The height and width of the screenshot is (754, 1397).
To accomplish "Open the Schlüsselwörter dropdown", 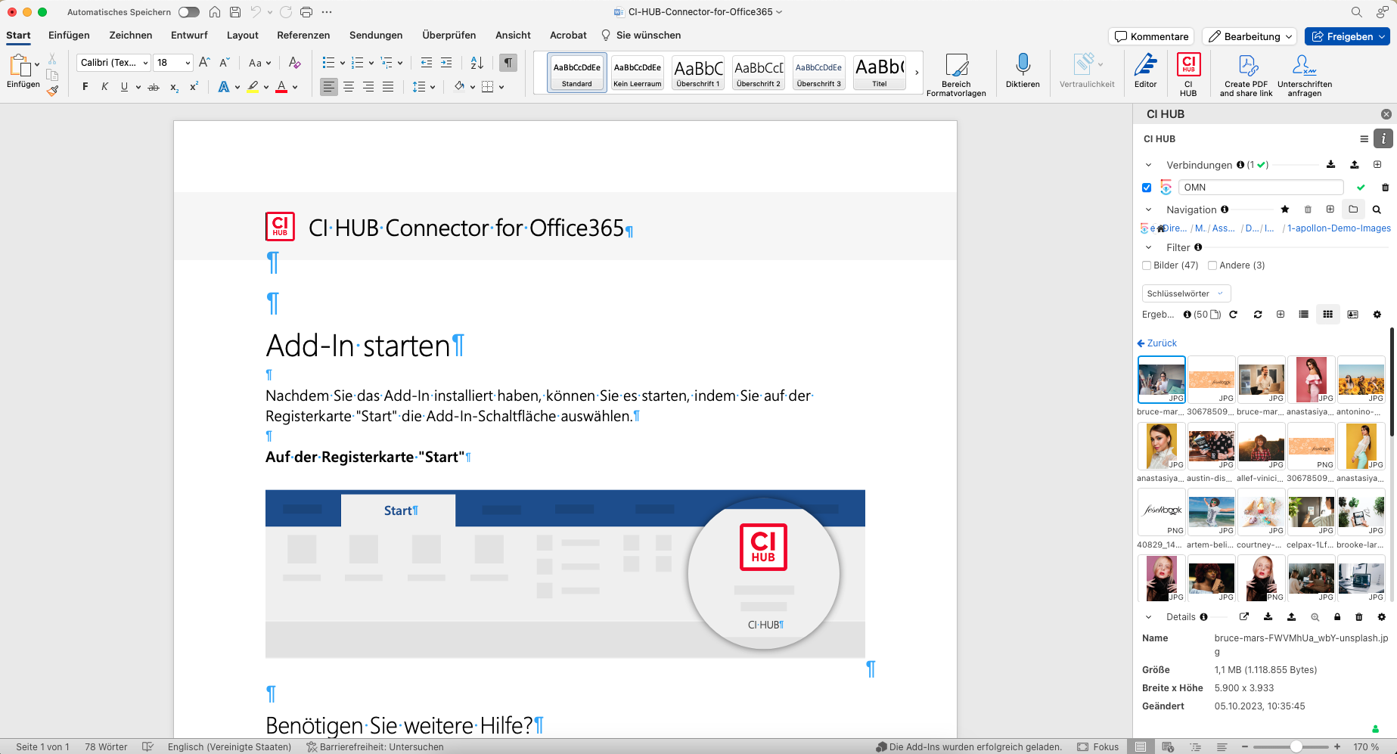I will pyautogui.click(x=1185, y=293).
